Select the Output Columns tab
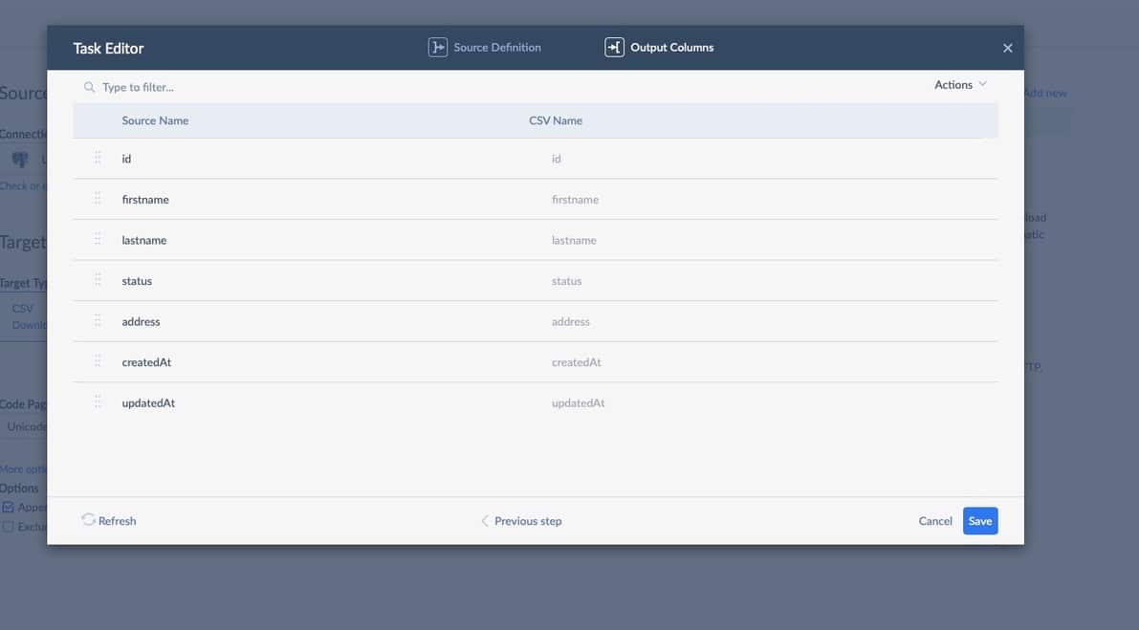 point(671,48)
